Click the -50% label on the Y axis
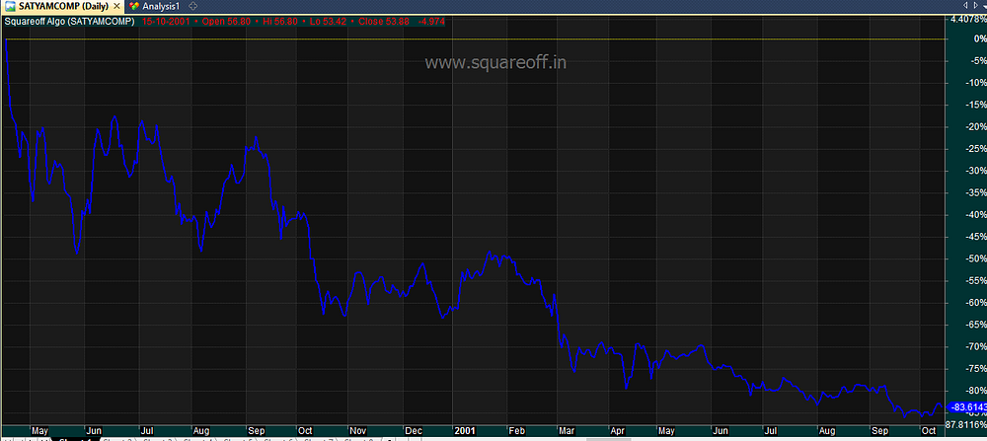This screenshot has height=441, width=987. tap(974, 258)
